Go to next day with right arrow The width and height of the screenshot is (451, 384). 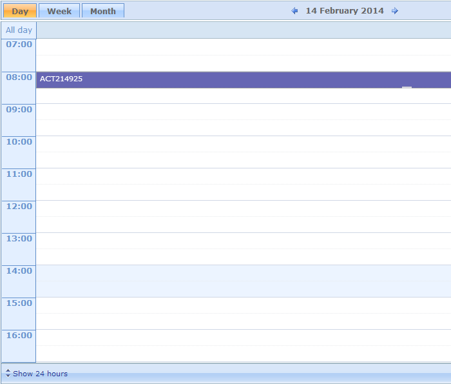pos(395,11)
